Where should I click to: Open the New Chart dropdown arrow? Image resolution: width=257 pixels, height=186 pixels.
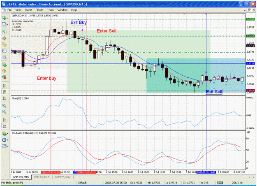(7, 18)
